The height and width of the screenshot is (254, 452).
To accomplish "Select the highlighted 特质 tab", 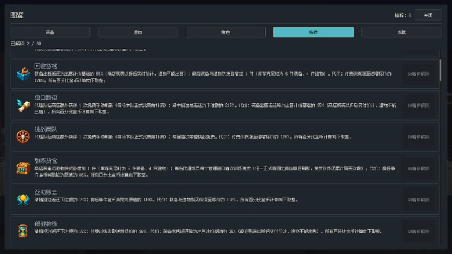I will (314, 32).
